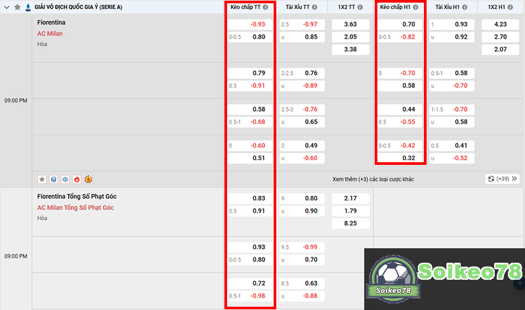This screenshot has height=310, width=525.
Task: Open the (+39) more markets button
Action: [499, 179]
